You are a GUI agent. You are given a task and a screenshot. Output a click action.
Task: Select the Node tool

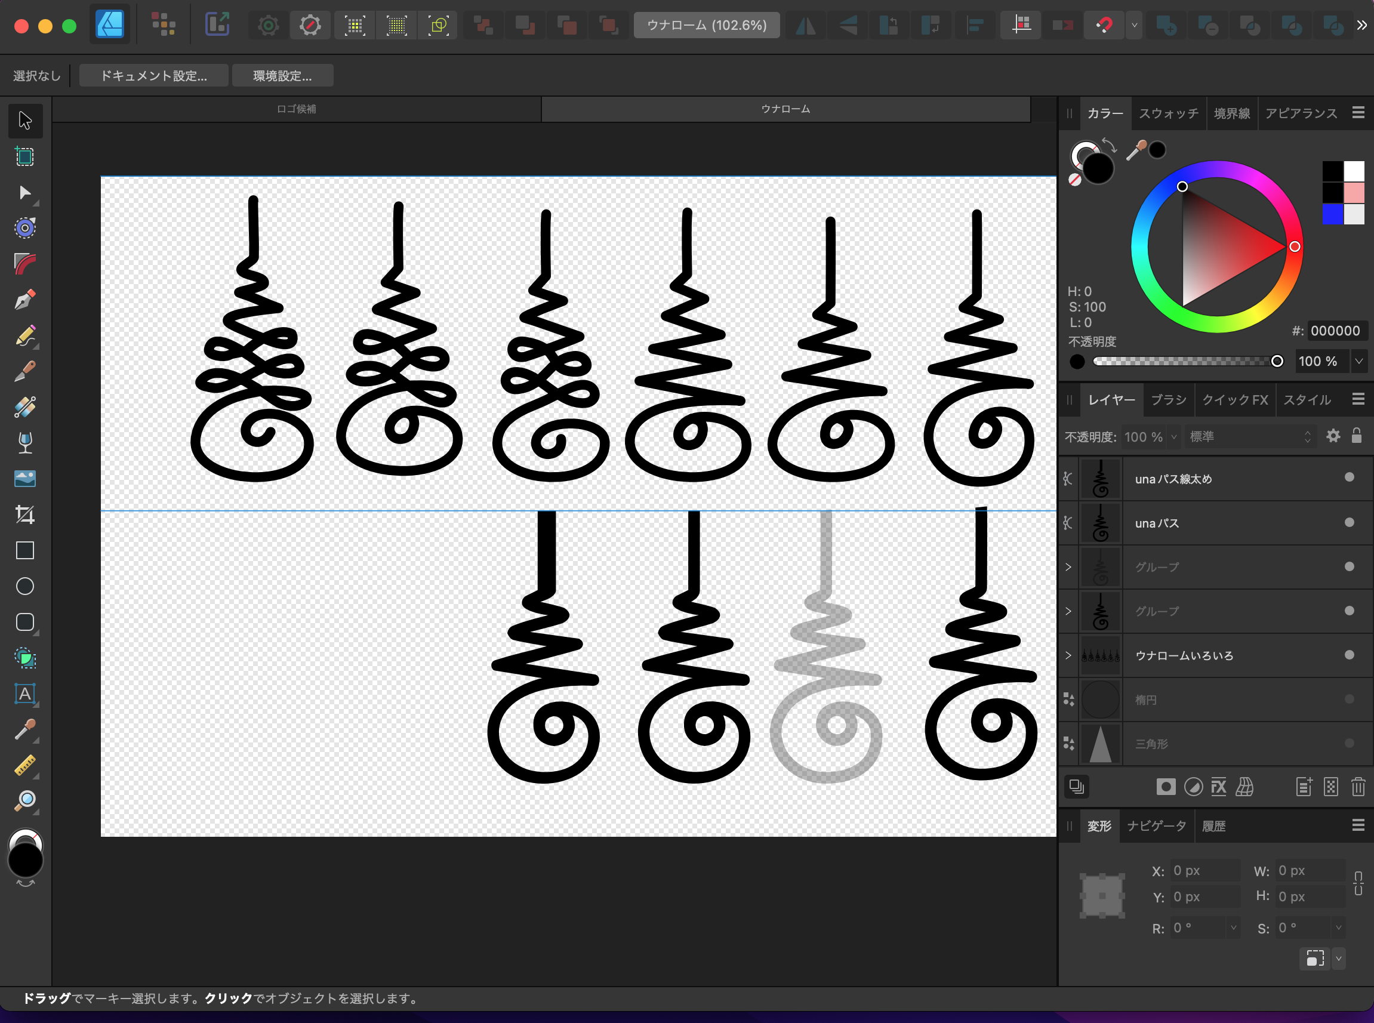click(24, 193)
